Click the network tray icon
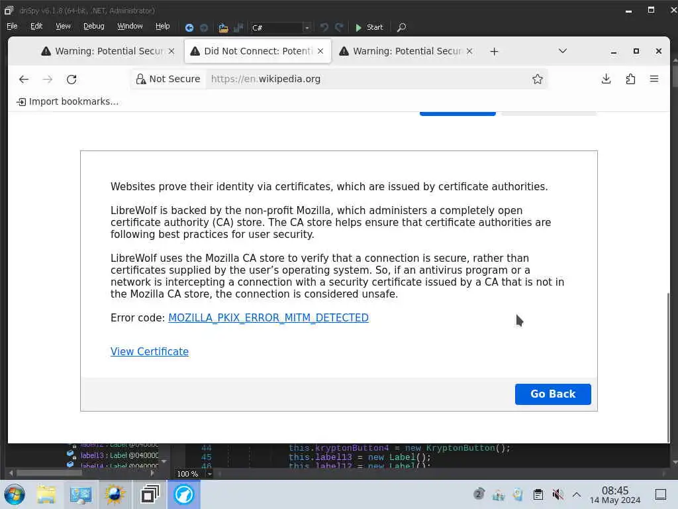The width and height of the screenshot is (678, 509). 499,494
